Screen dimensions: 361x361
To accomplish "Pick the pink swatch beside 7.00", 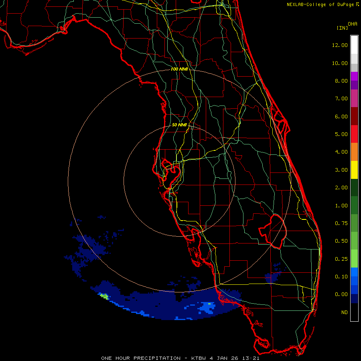I will coord(354,98).
